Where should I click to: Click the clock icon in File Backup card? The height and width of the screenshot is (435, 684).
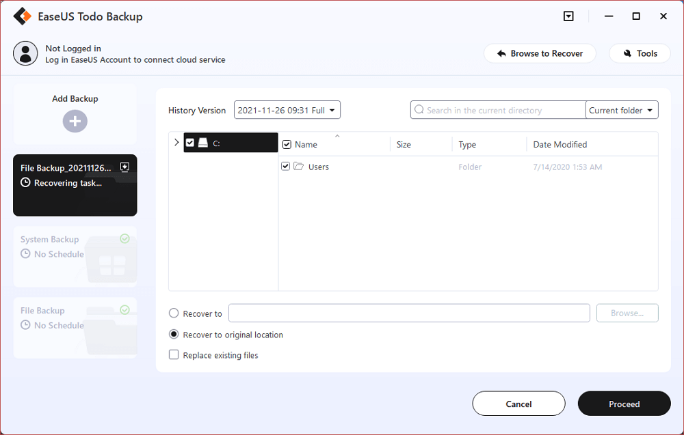point(26,325)
